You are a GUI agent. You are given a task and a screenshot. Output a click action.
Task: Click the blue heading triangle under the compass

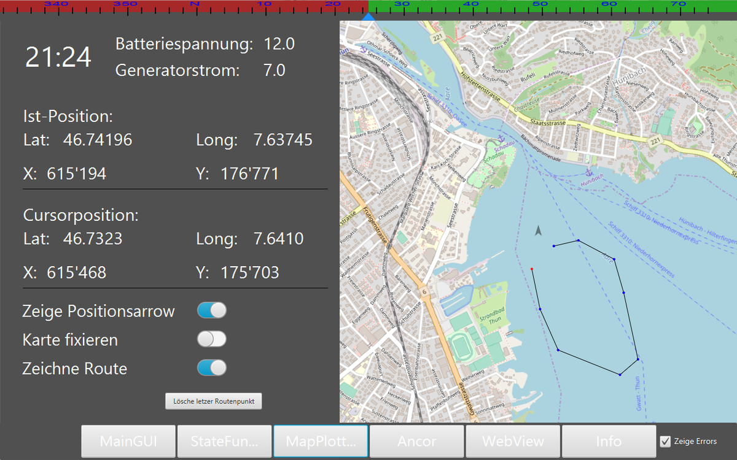click(x=368, y=17)
